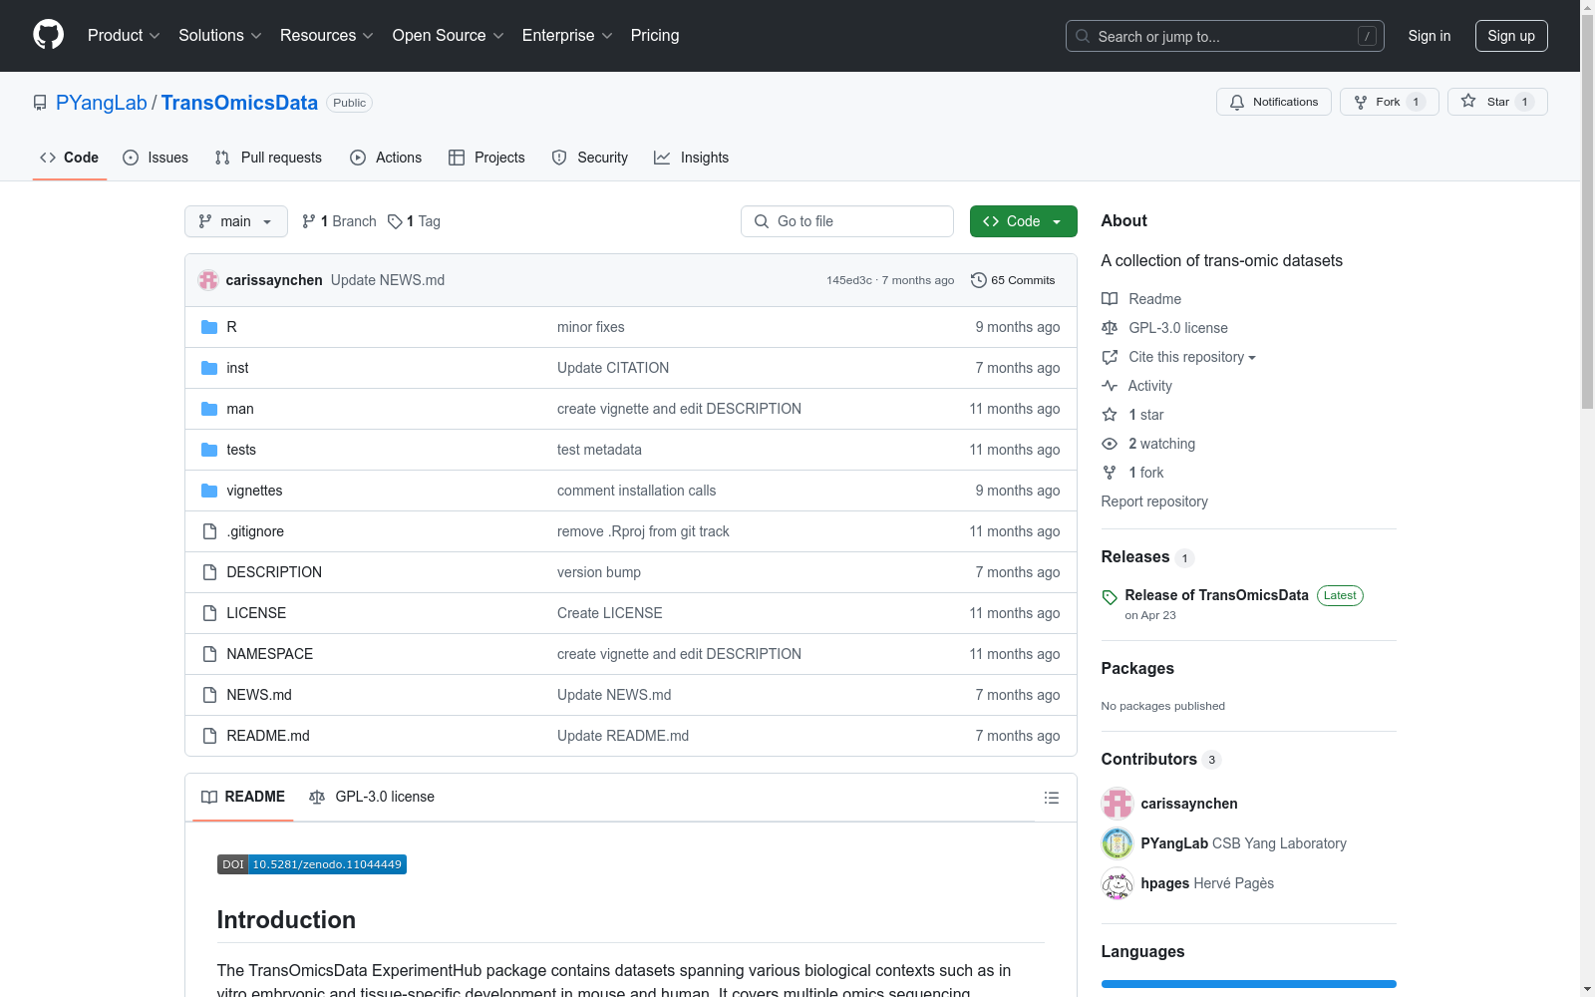Click the Sign up button
The image size is (1595, 997).
(1511, 36)
